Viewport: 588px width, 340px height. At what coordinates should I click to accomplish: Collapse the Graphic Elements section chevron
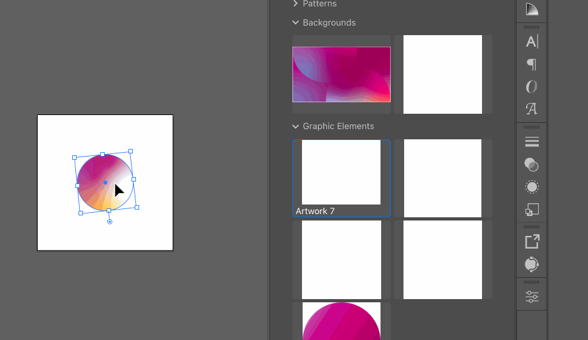(x=296, y=127)
